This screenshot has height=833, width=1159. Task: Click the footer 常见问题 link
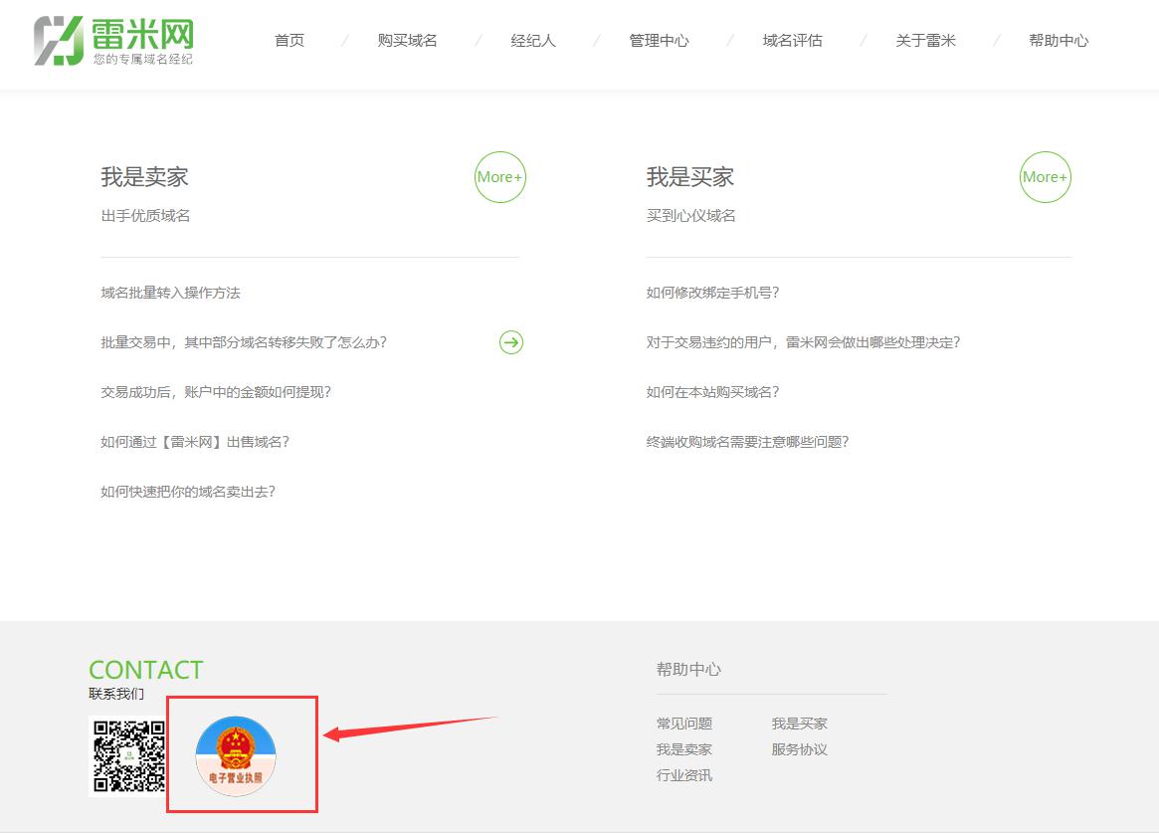coord(684,724)
